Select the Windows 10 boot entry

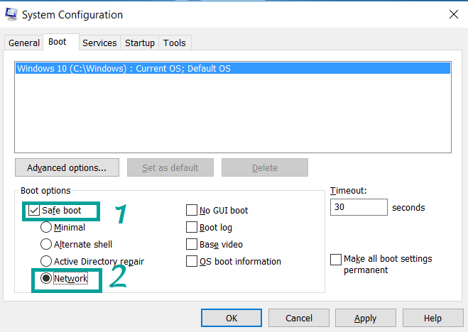coord(124,69)
